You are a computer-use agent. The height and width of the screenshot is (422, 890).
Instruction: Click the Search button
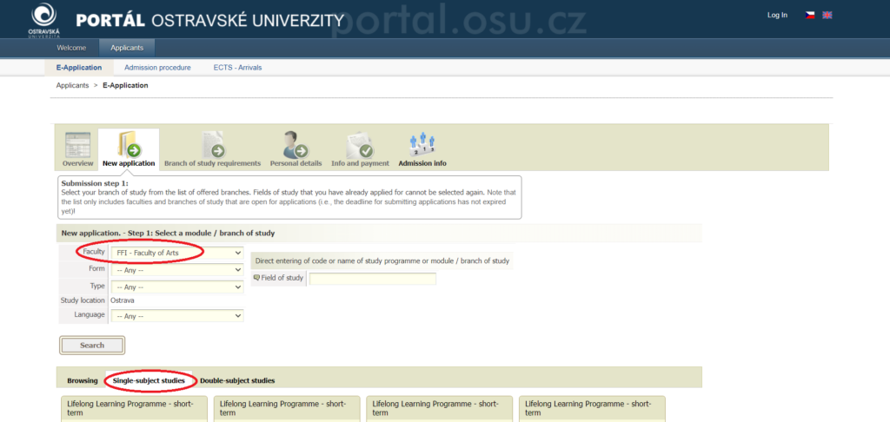point(92,345)
